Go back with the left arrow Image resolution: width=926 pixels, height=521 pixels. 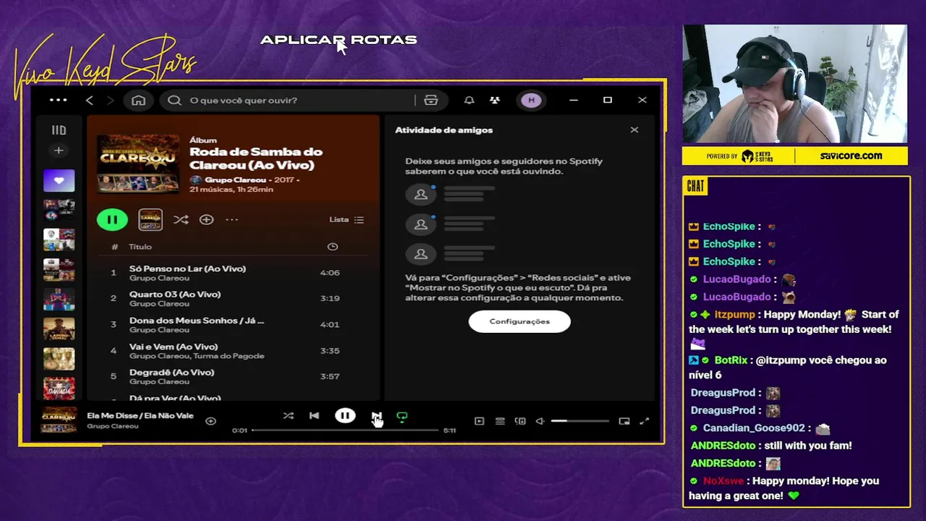(90, 100)
